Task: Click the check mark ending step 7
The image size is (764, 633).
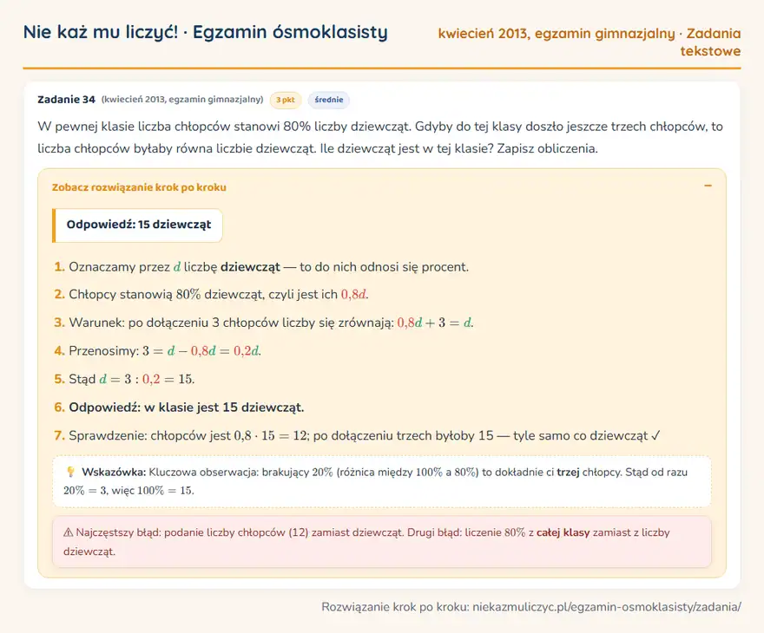Action: [x=655, y=435]
